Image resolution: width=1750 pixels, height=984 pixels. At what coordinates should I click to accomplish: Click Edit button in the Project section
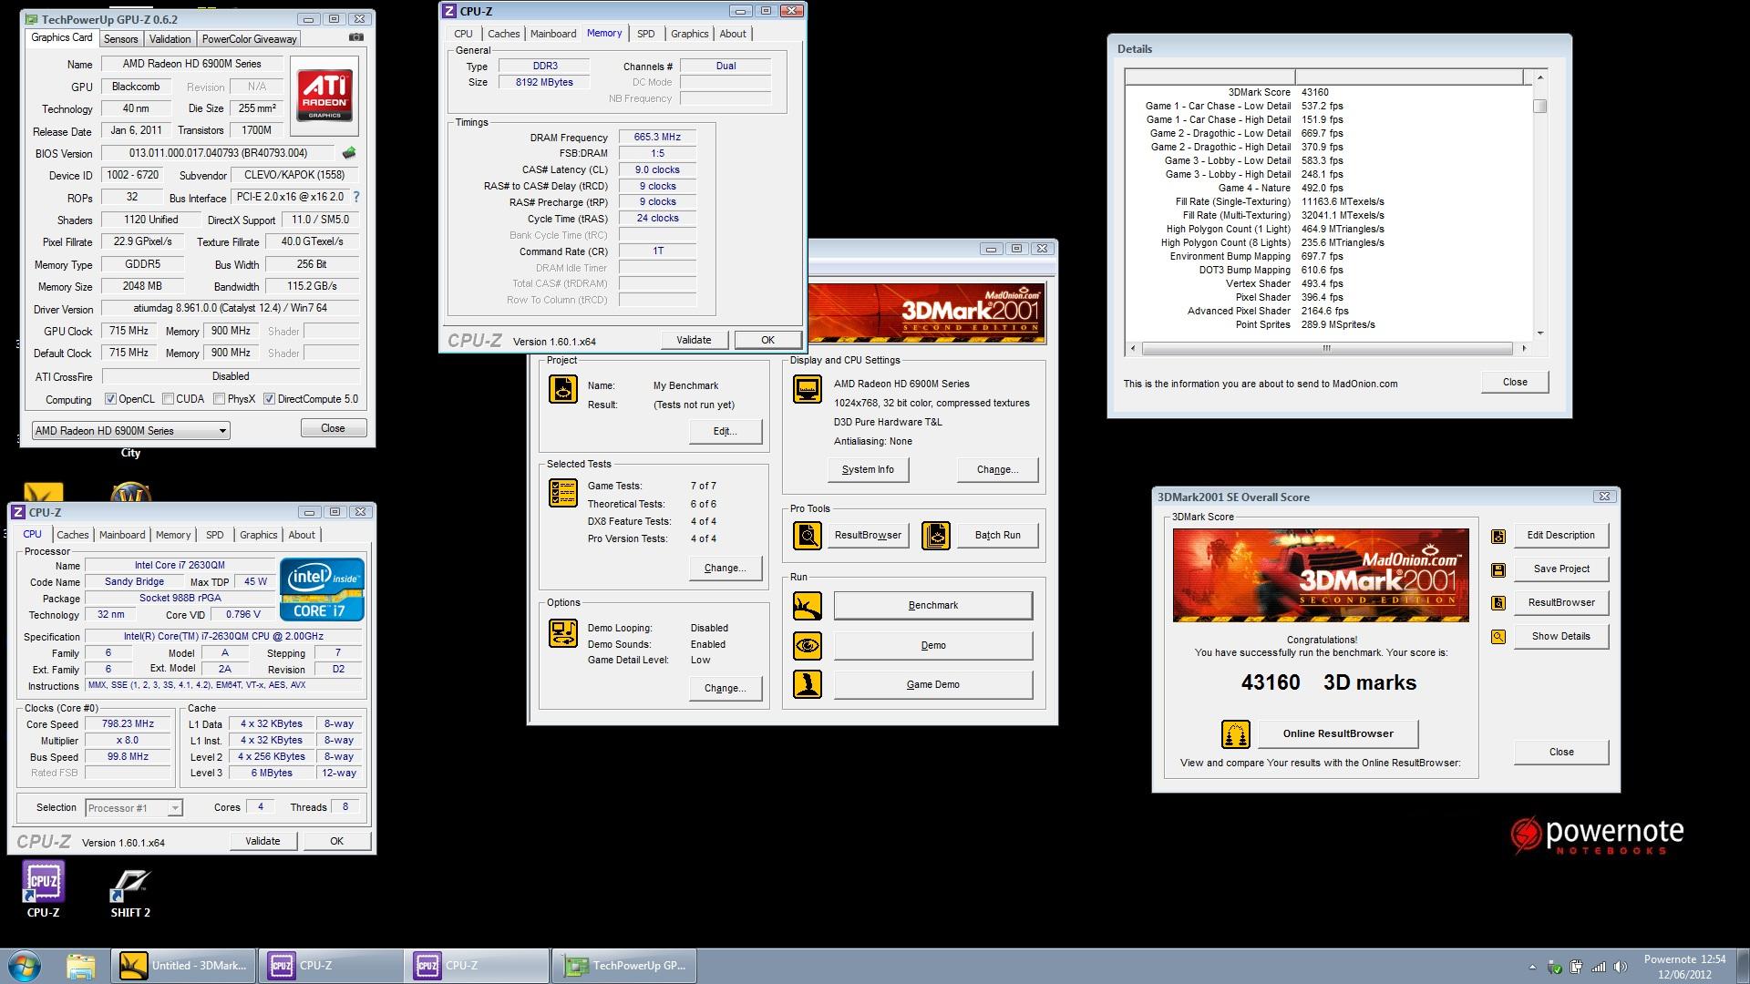pos(725,431)
